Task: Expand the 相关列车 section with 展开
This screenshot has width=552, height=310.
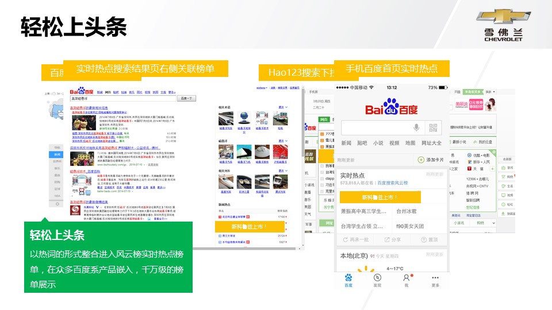Action: 283,171
